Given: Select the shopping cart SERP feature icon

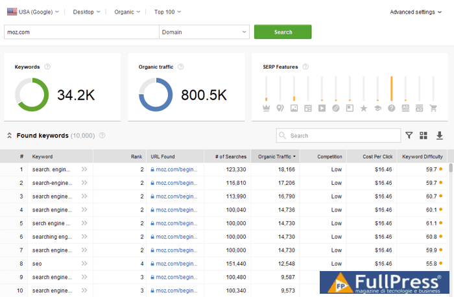Looking at the screenshot, I should tap(433, 108).
